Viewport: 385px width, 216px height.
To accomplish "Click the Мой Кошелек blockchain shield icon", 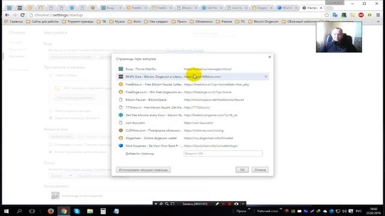I will (121, 146).
